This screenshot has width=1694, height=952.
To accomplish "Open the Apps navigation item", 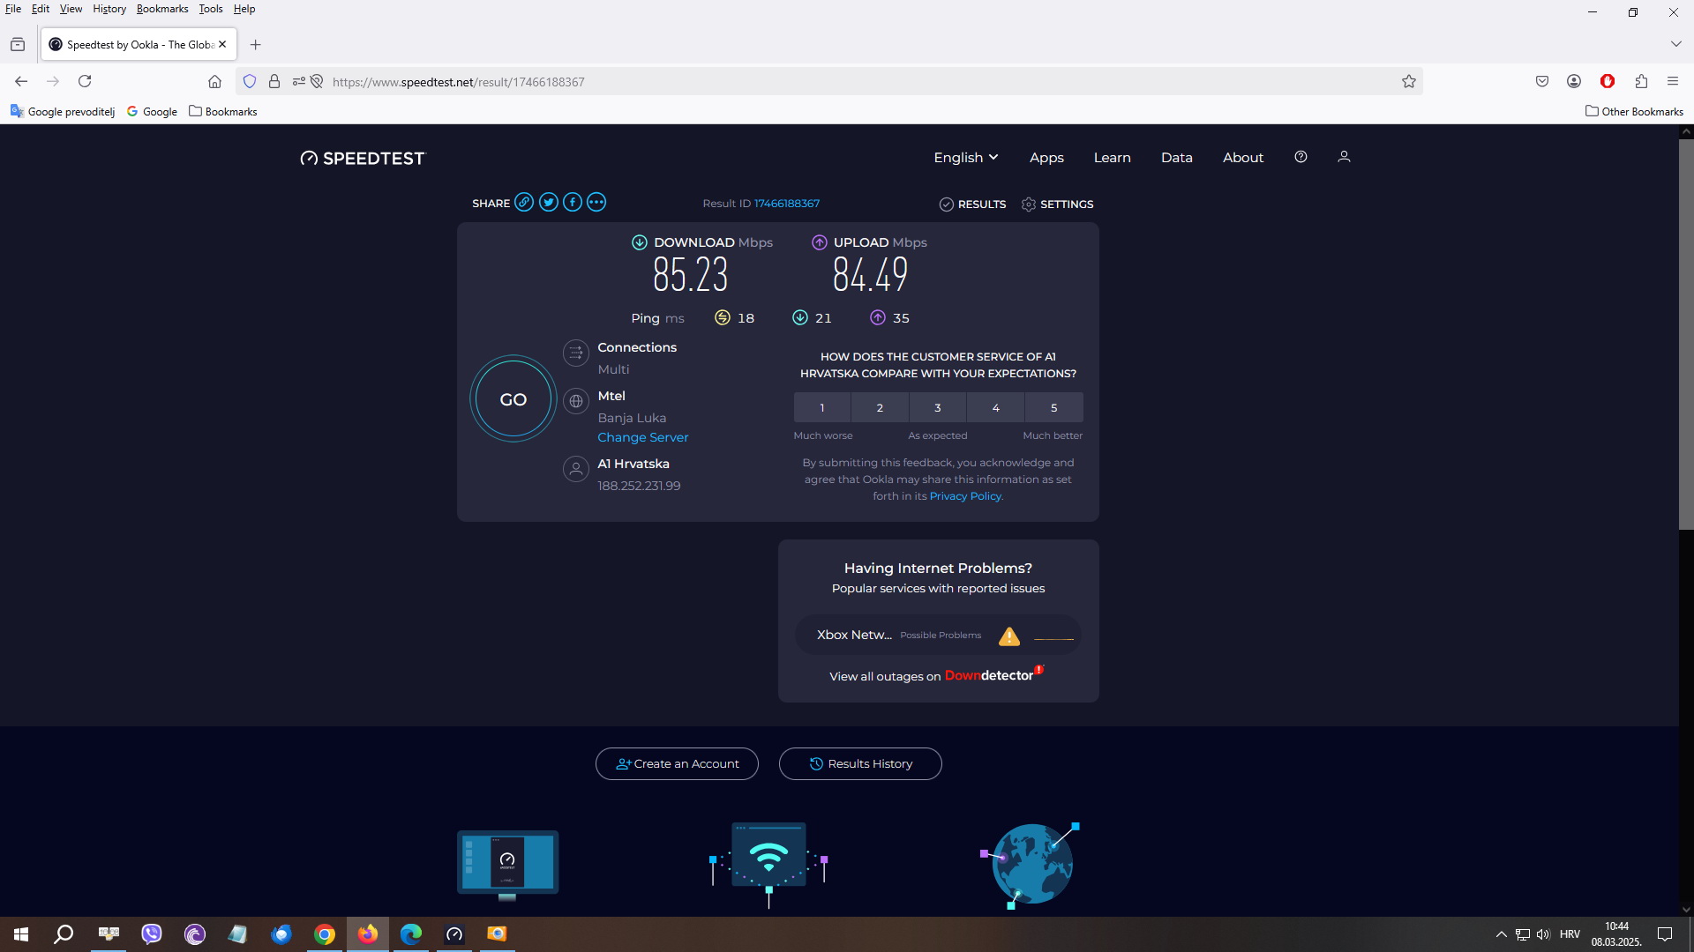I will (x=1046, y=158).
